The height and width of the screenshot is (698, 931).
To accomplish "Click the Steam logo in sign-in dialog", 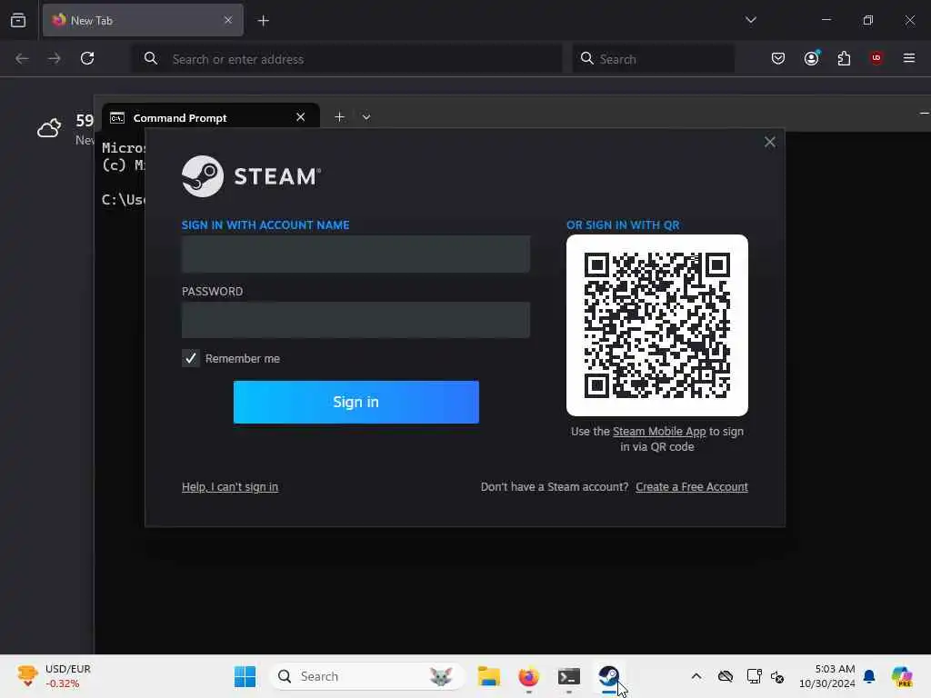I will (251, 176).
